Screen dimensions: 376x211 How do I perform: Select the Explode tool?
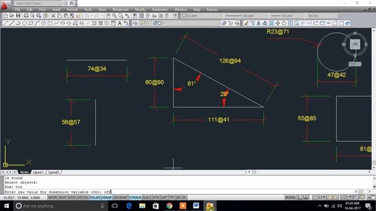347,23
